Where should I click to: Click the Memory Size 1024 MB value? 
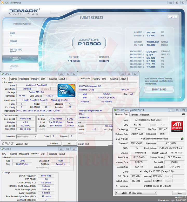coord(138,167)
